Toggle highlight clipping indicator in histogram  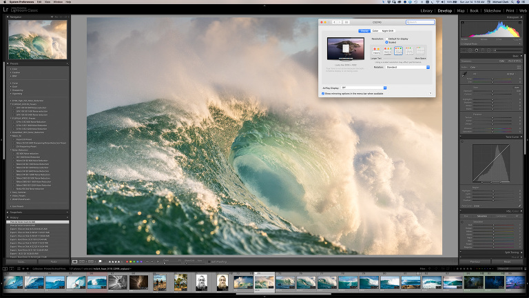(520, 23)
